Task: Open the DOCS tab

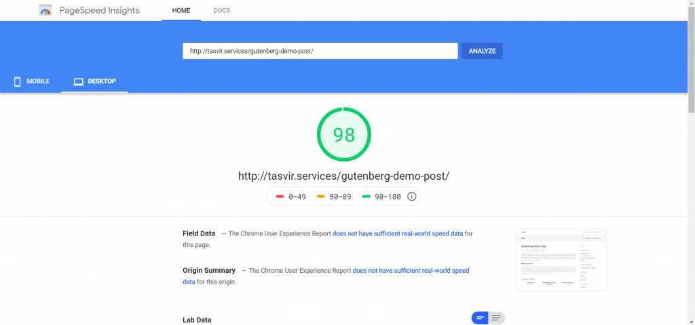Action: [222, 11]
